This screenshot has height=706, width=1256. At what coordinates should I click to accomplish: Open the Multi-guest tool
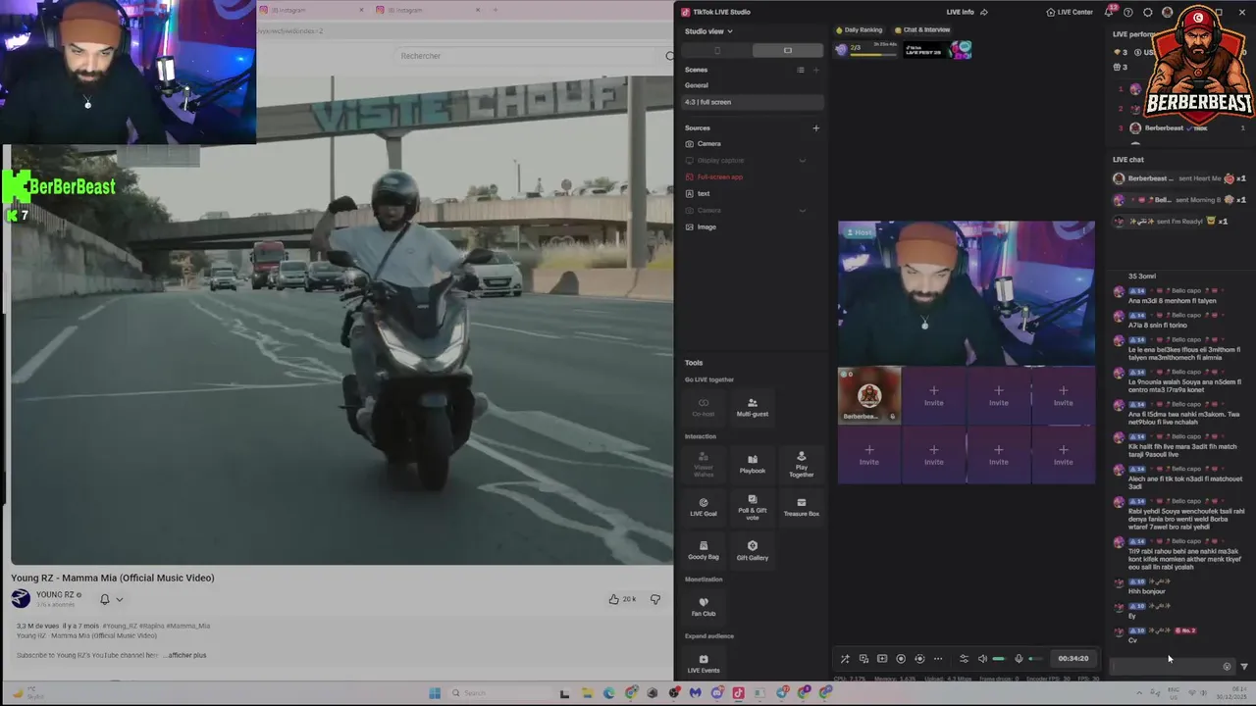(753, 407)
